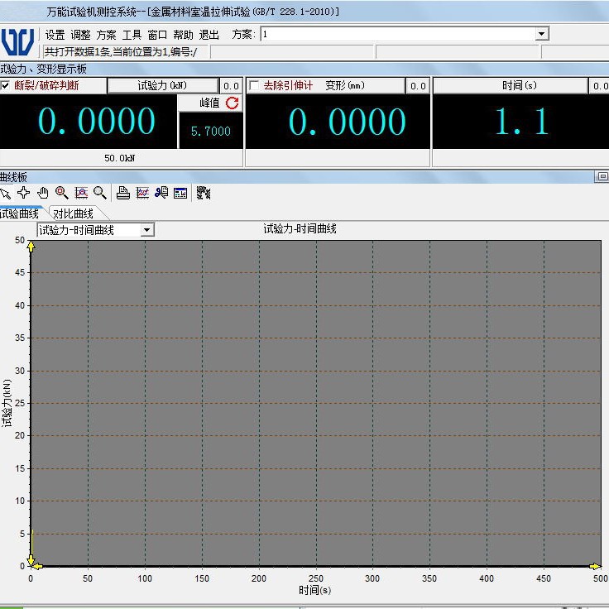Click the peak value 5.7000 display
Image resolution: width=609 pixels, height=609 pixels.
210,131
